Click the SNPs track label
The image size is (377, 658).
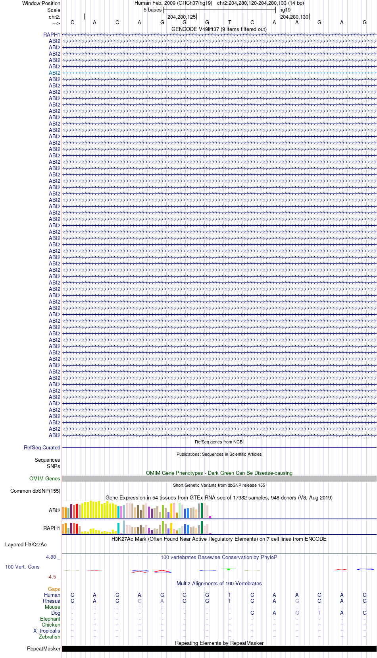pyautogui.click(x=54, y=466)
